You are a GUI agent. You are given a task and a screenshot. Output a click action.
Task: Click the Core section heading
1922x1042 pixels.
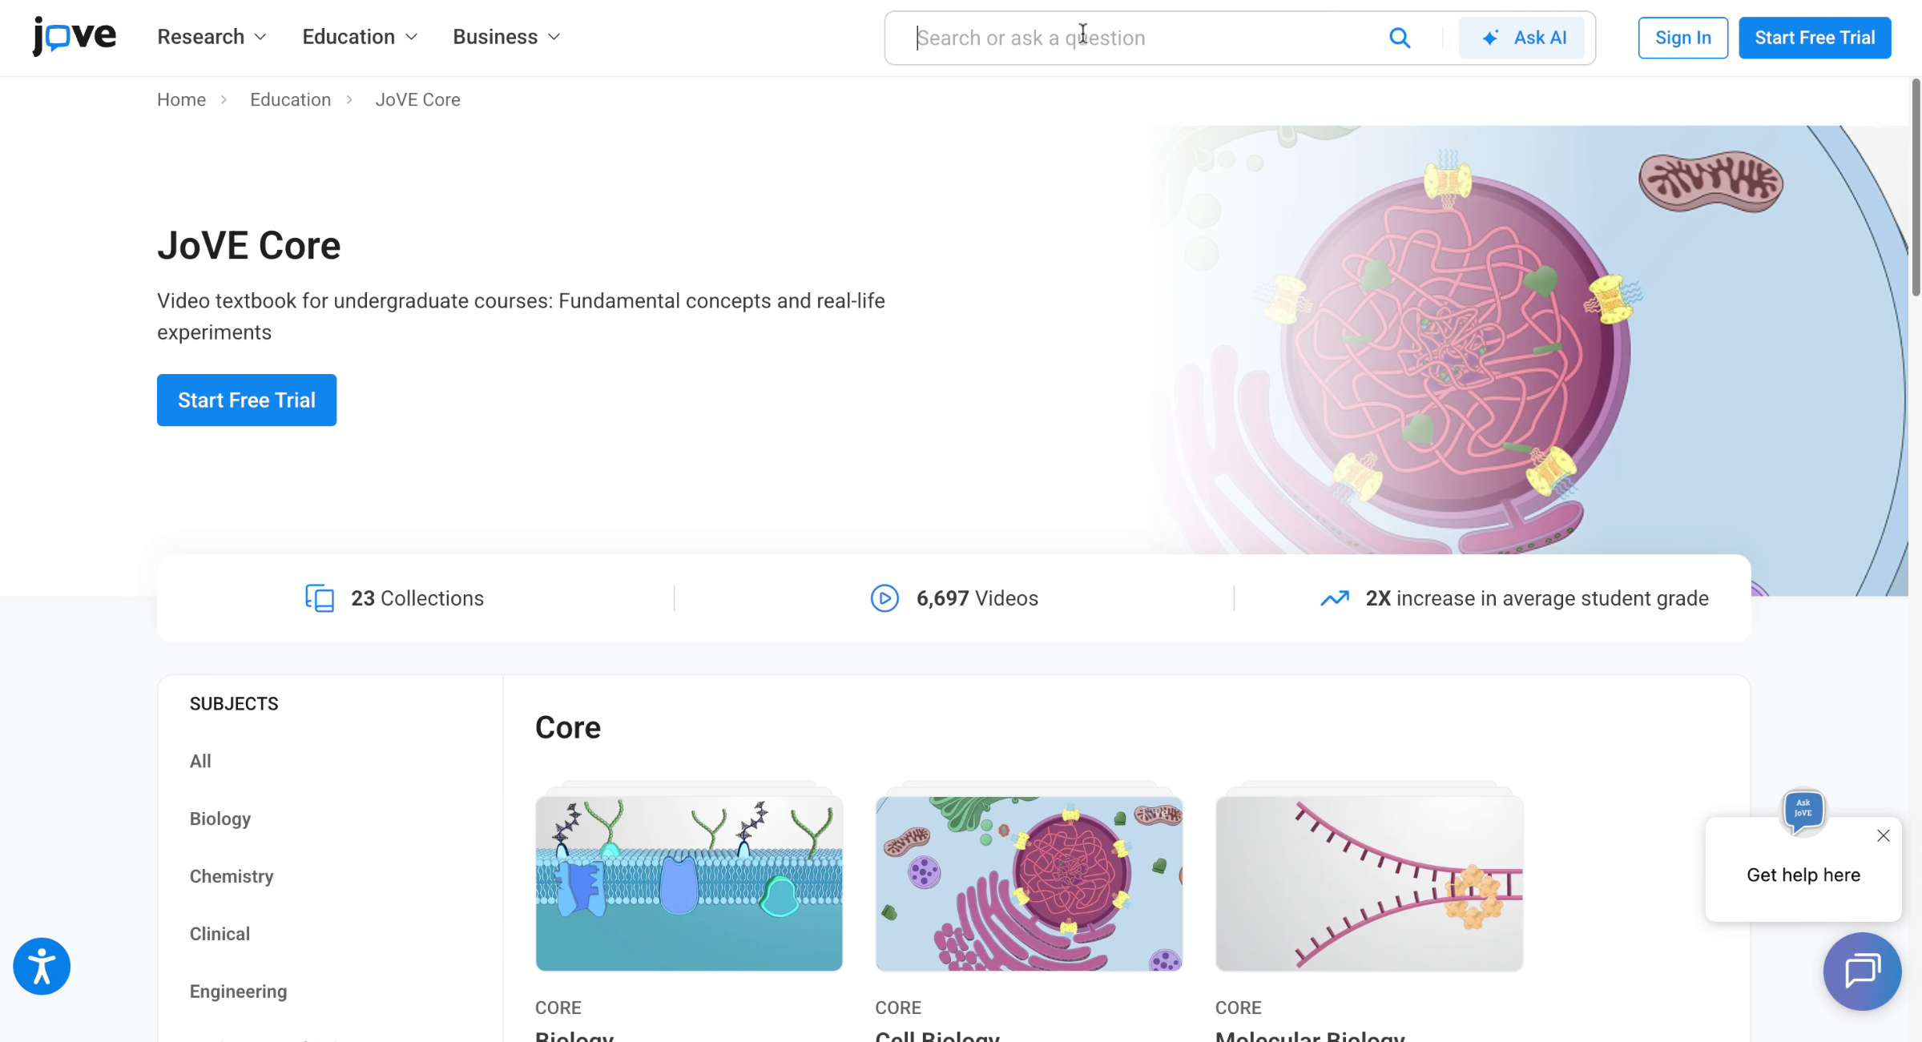pos(568,727)
